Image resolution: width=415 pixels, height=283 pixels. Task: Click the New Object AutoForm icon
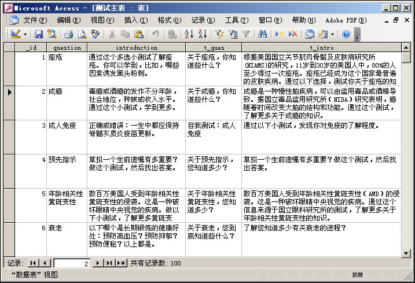pos(323,34)
